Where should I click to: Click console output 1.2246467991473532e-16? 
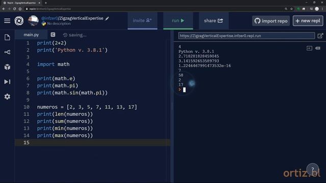coord(205,66)
